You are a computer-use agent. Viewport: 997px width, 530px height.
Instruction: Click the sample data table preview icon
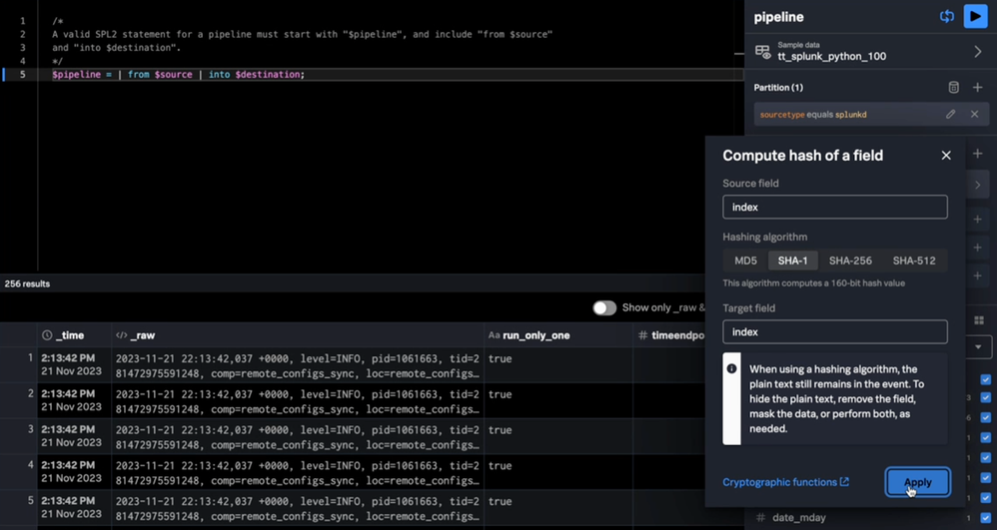click(762, 51)
